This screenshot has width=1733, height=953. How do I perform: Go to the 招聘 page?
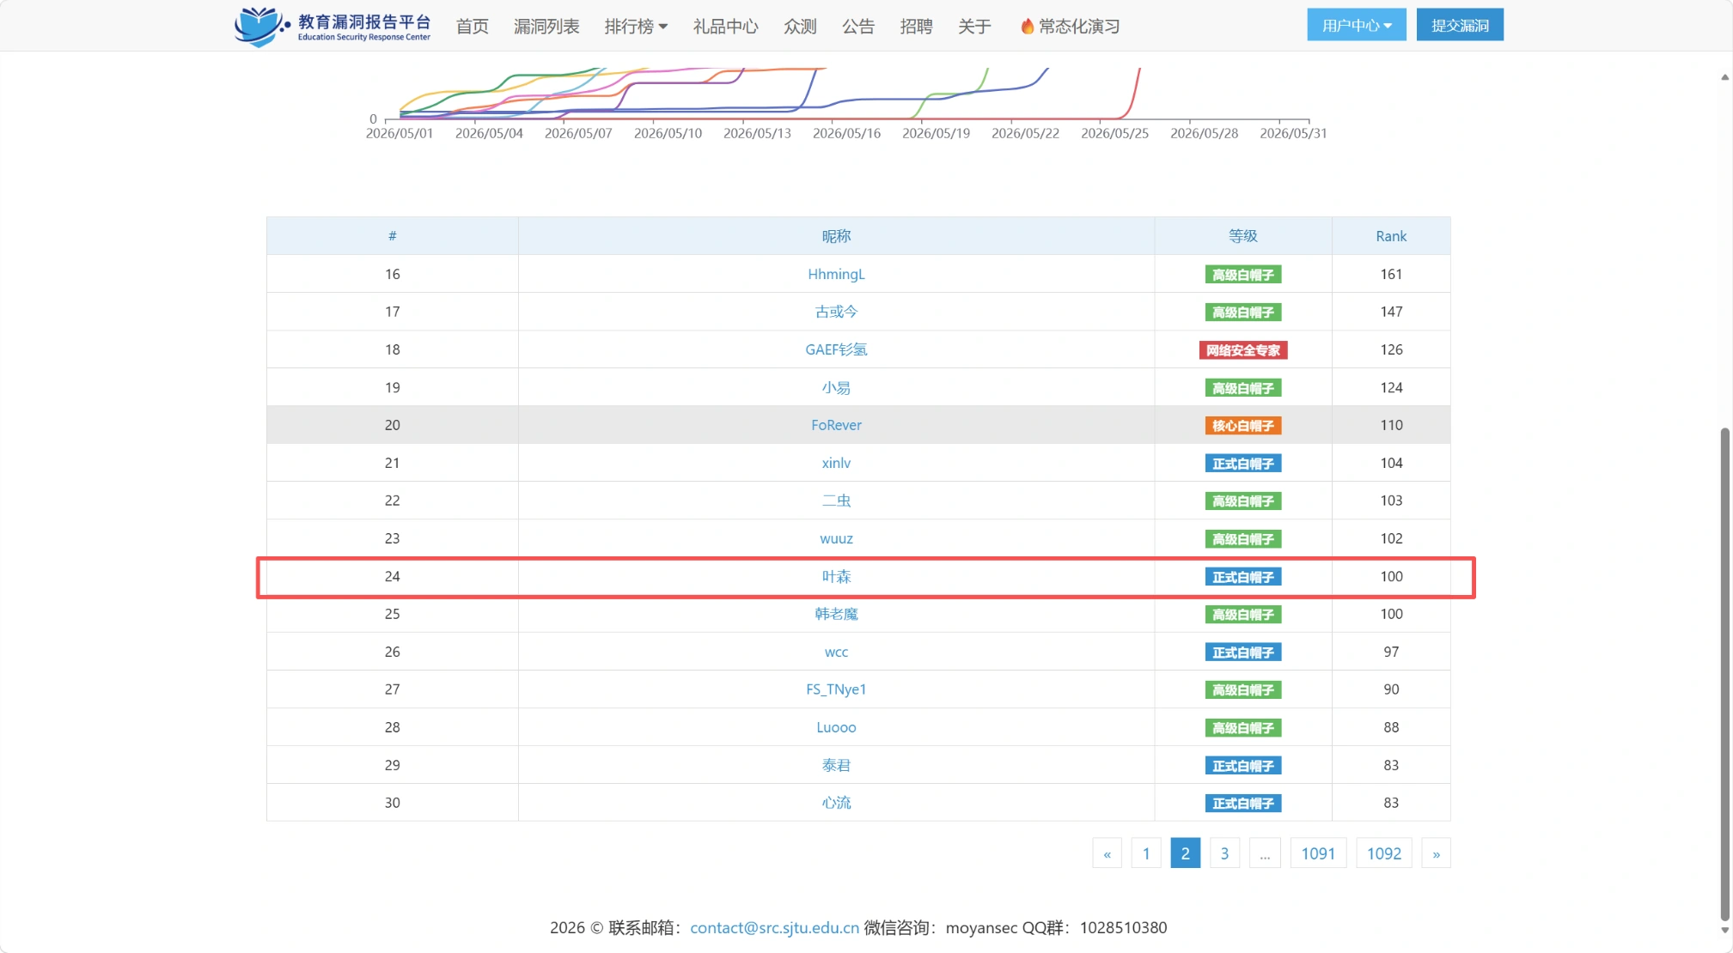click(x=916, y=27)
